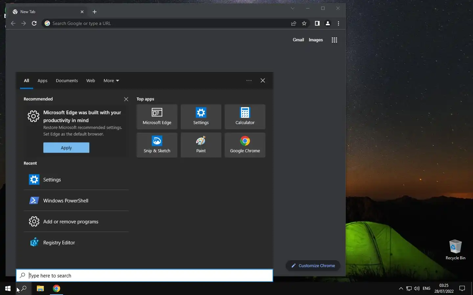Open Images link in Chrome
473x295 pixels.
[x=316, y=40]
